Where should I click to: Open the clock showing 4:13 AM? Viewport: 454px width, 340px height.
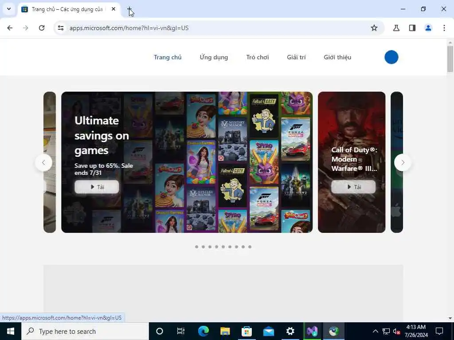(416, 331)
